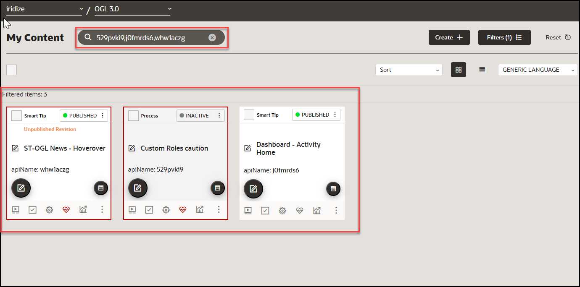Click the checklist icon on the Dashboard - Activity Home card
Image resolution: width=580 pixels, height=287 pixels.
coord(265,211)
